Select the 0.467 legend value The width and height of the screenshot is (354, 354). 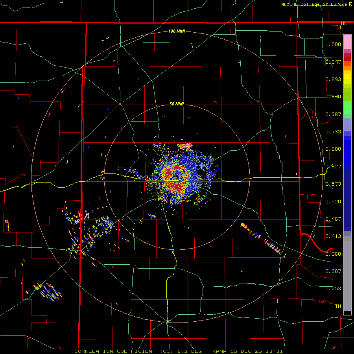[x=333, y=219]
